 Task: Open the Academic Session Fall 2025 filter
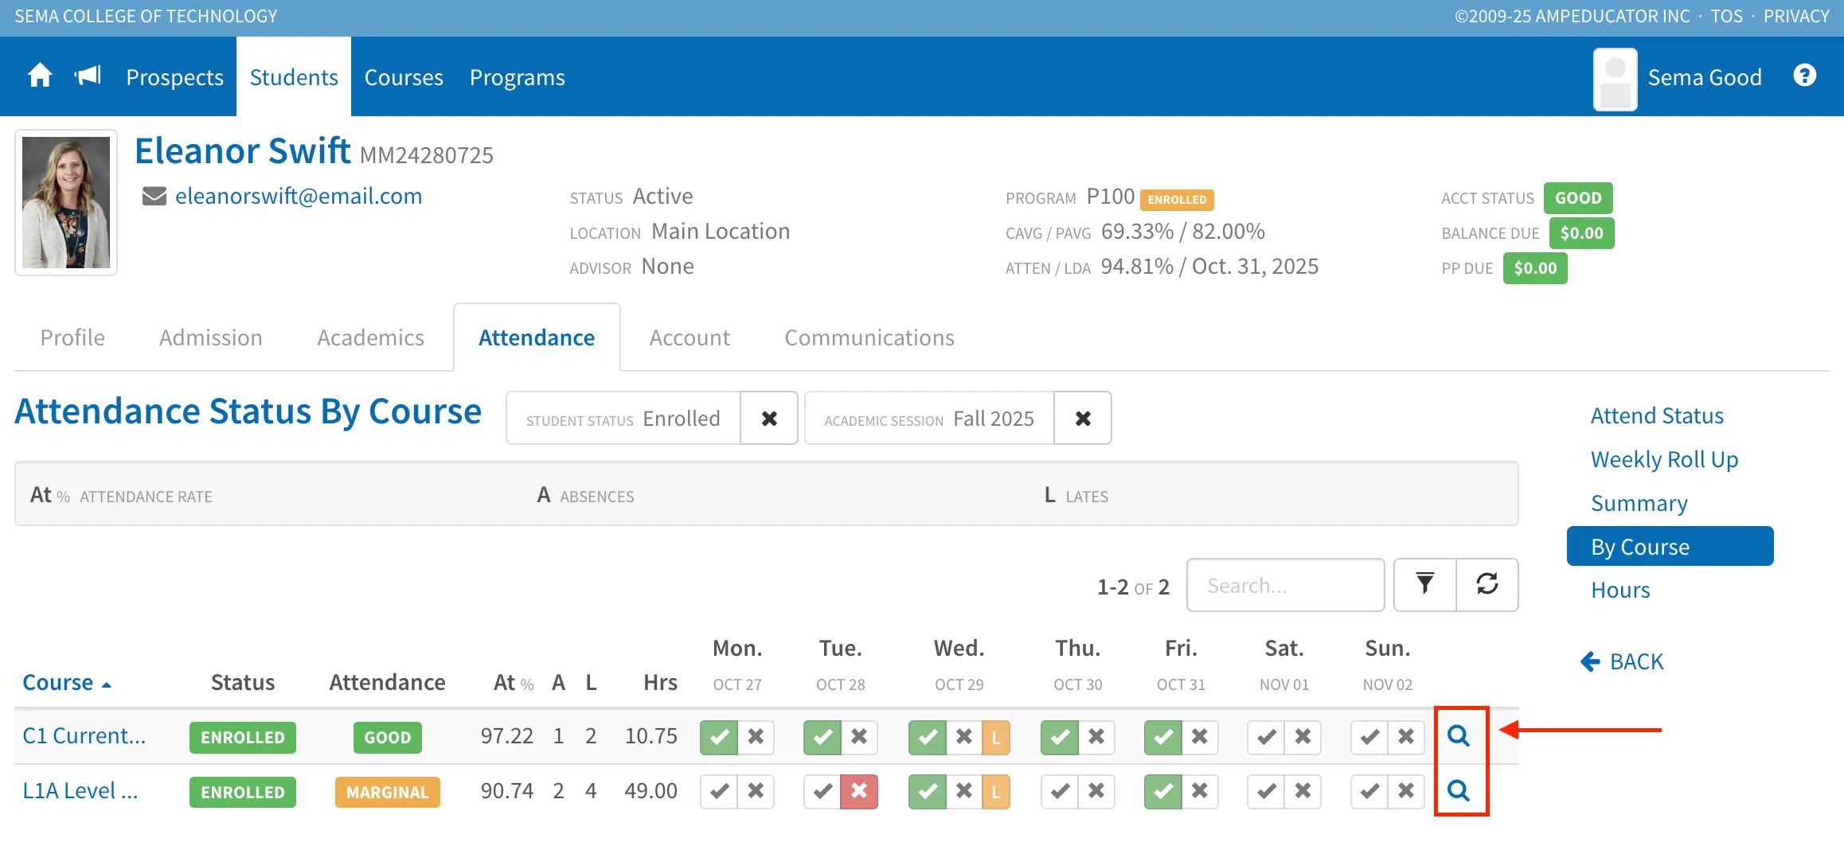click(929, 418)
